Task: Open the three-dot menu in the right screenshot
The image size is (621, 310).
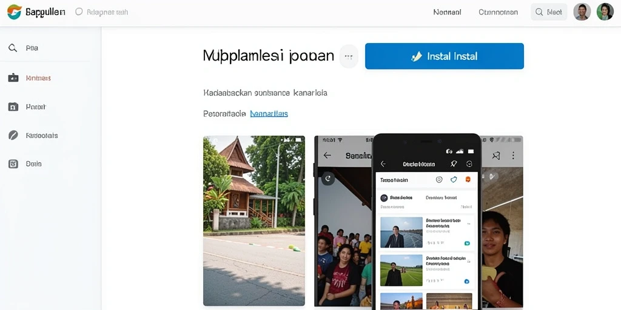Action: [513, 156]
